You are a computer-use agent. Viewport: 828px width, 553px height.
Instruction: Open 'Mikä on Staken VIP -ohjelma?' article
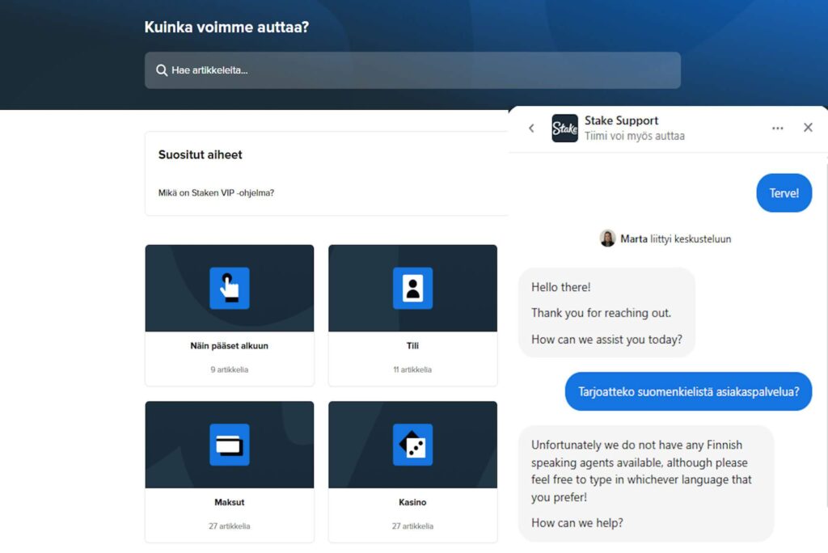(216, 193)
